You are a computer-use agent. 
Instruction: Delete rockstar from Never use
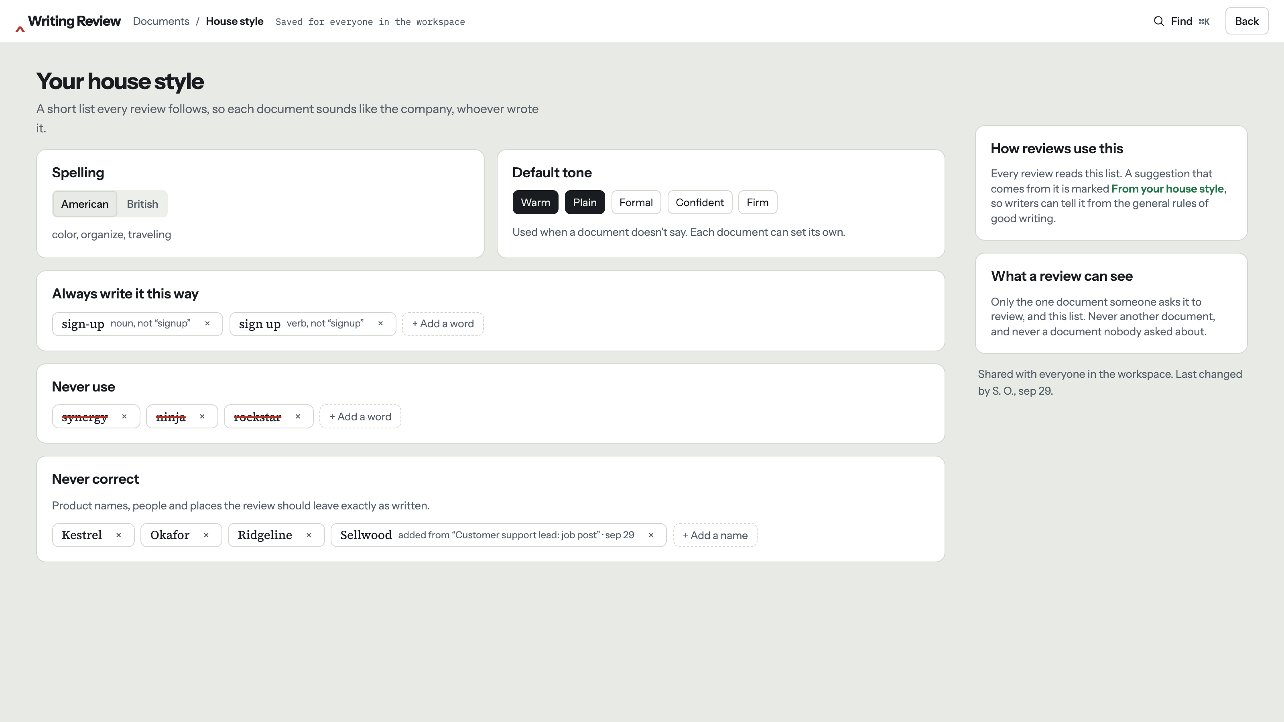point(298,417)
